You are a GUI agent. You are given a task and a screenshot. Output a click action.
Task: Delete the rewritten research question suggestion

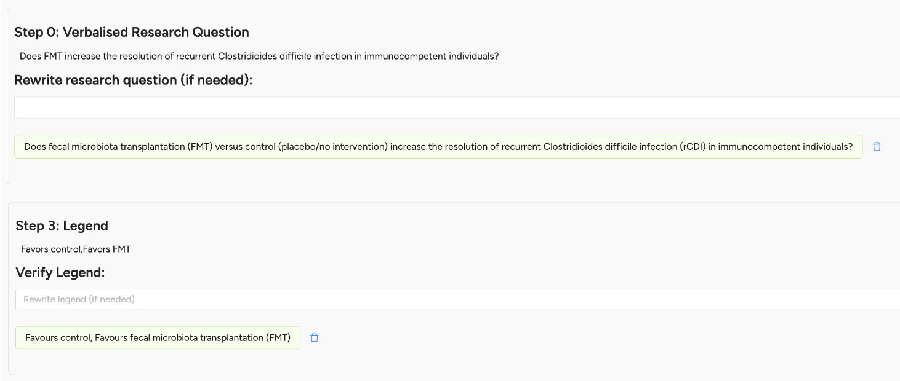(x=877, y=147)
